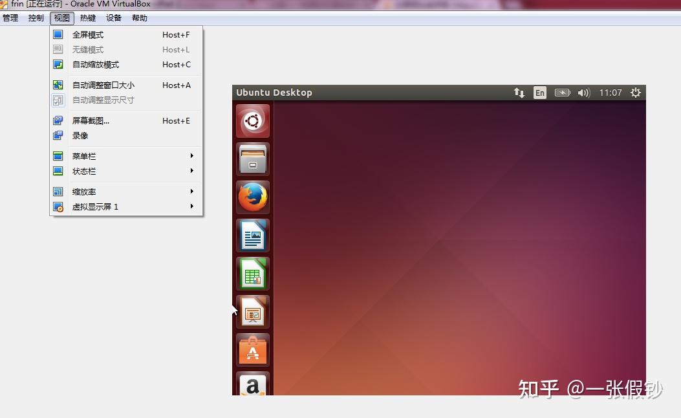Open LibreOffice Impress presentation icon
Viewport: 681px width, 418px height.
(252, 312)
